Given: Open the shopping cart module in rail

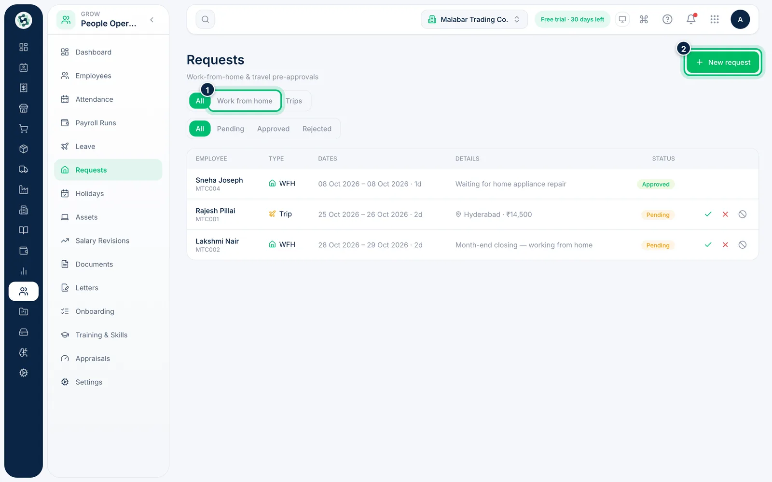Looking at the screenshot, I should tap(24, 129).
